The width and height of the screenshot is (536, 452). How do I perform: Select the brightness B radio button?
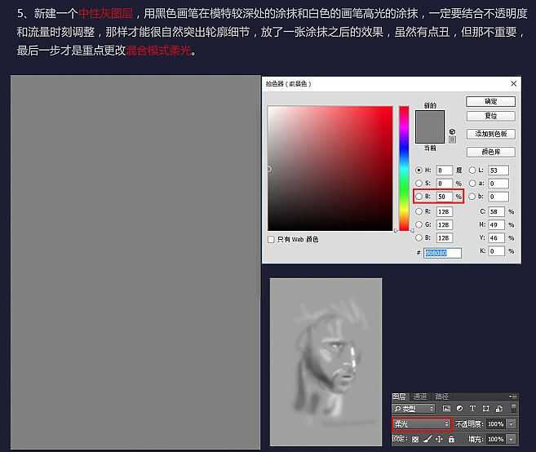pyautogui.click(x=419, y=197)
